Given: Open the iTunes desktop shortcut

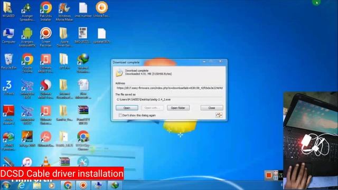Looking at the screenshot, I should 27,162.
